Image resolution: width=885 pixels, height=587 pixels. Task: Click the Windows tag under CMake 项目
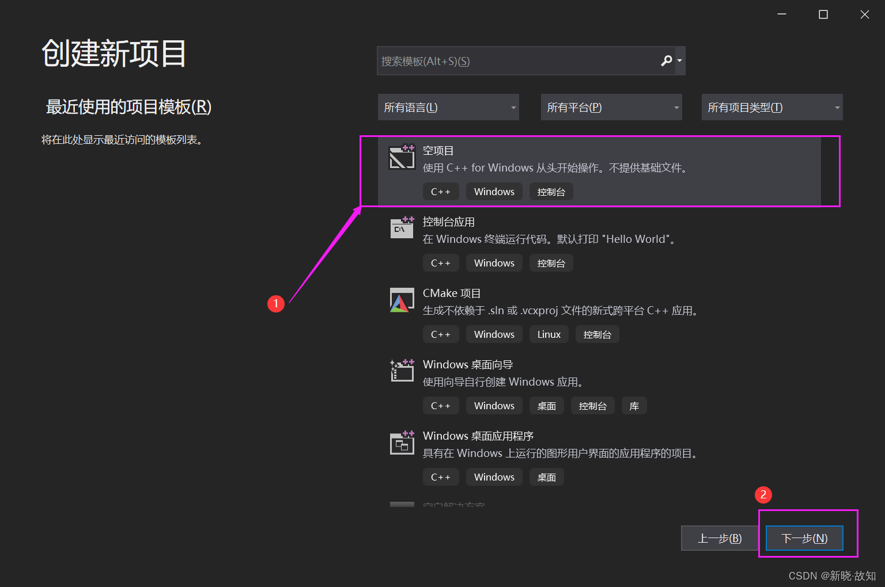(494, 334)
